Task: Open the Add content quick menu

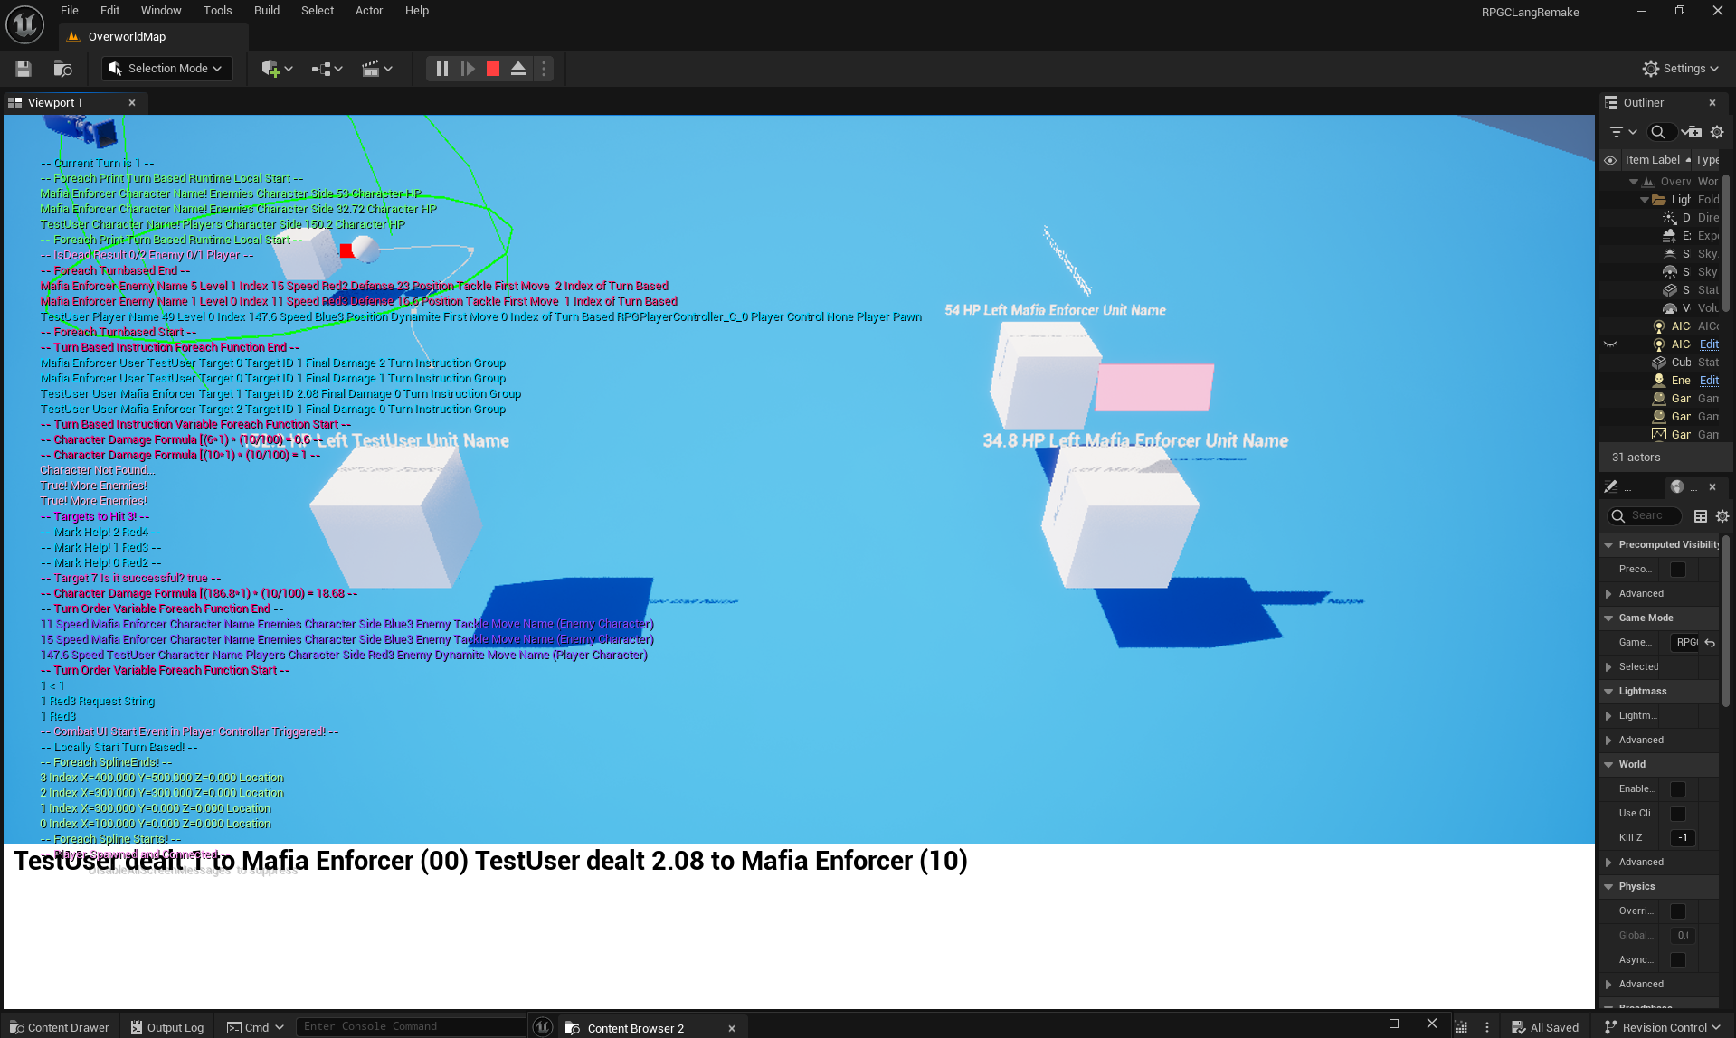Action: click(x=276, y=69)
